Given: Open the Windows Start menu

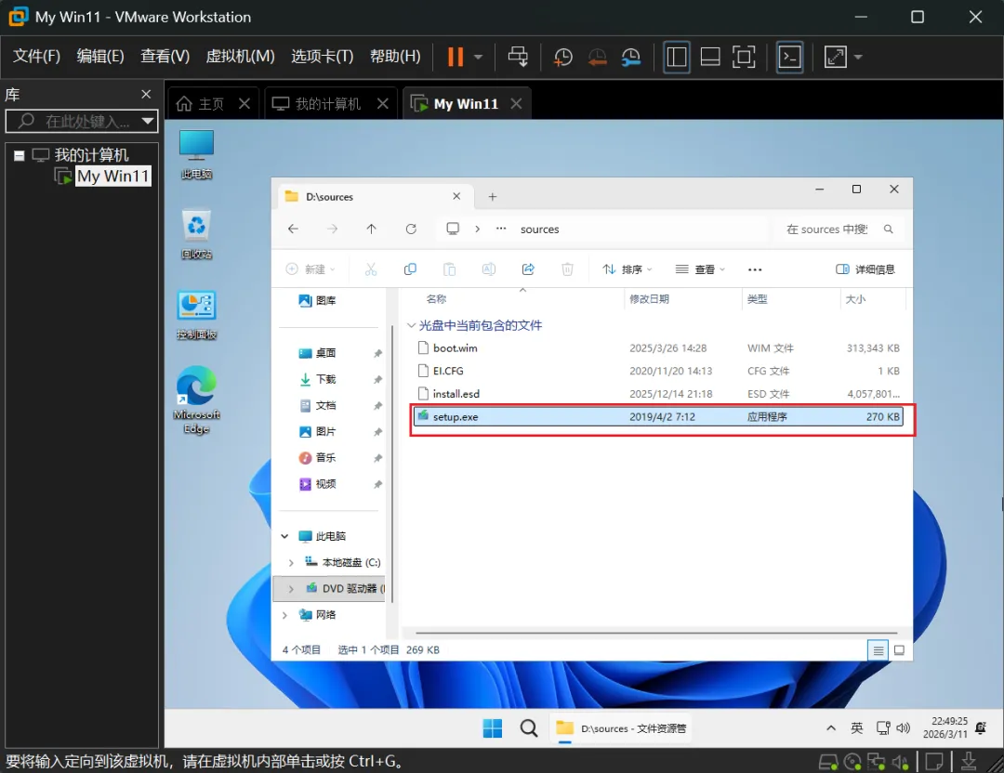Looking at the screenshot, I should [x=493, y=728].
